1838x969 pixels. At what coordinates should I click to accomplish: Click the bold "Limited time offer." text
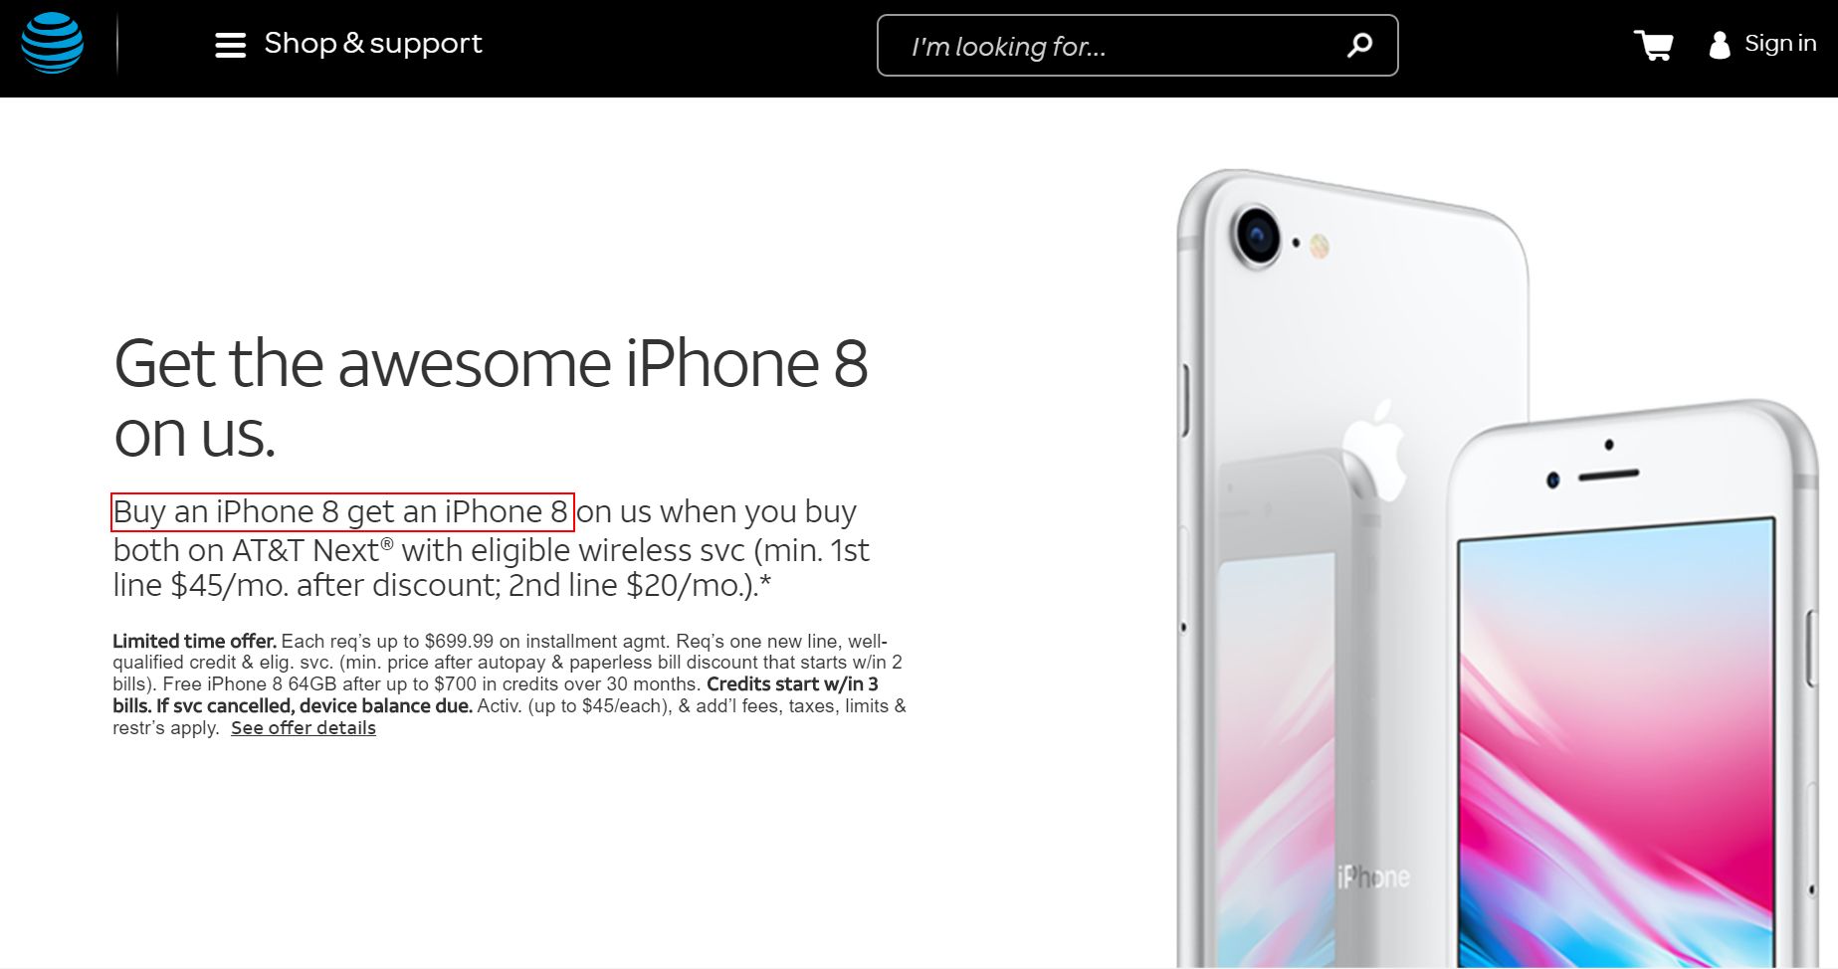pos(194,641)
